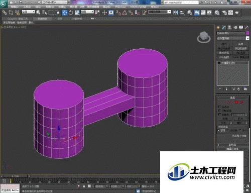Open Select by Name dialog icon
Screen dimensions: 251x193
[x=44, y=13]
